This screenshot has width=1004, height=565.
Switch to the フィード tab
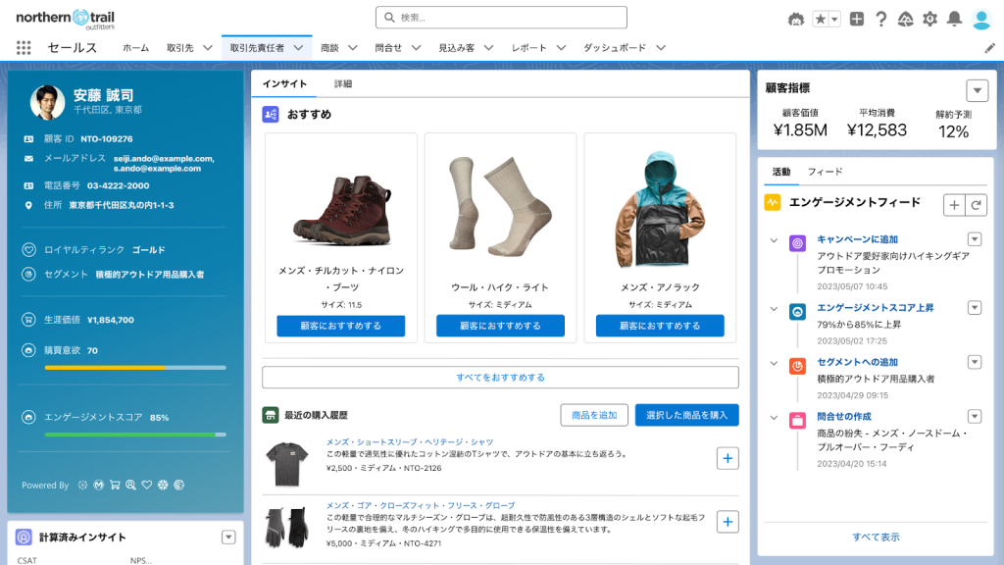coord(825,172)
